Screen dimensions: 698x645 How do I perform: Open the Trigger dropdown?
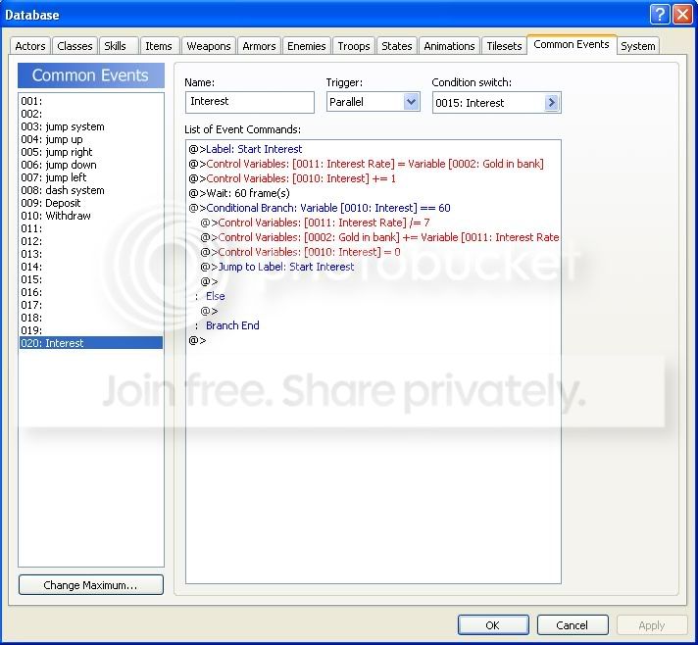[x=411, y=102]
